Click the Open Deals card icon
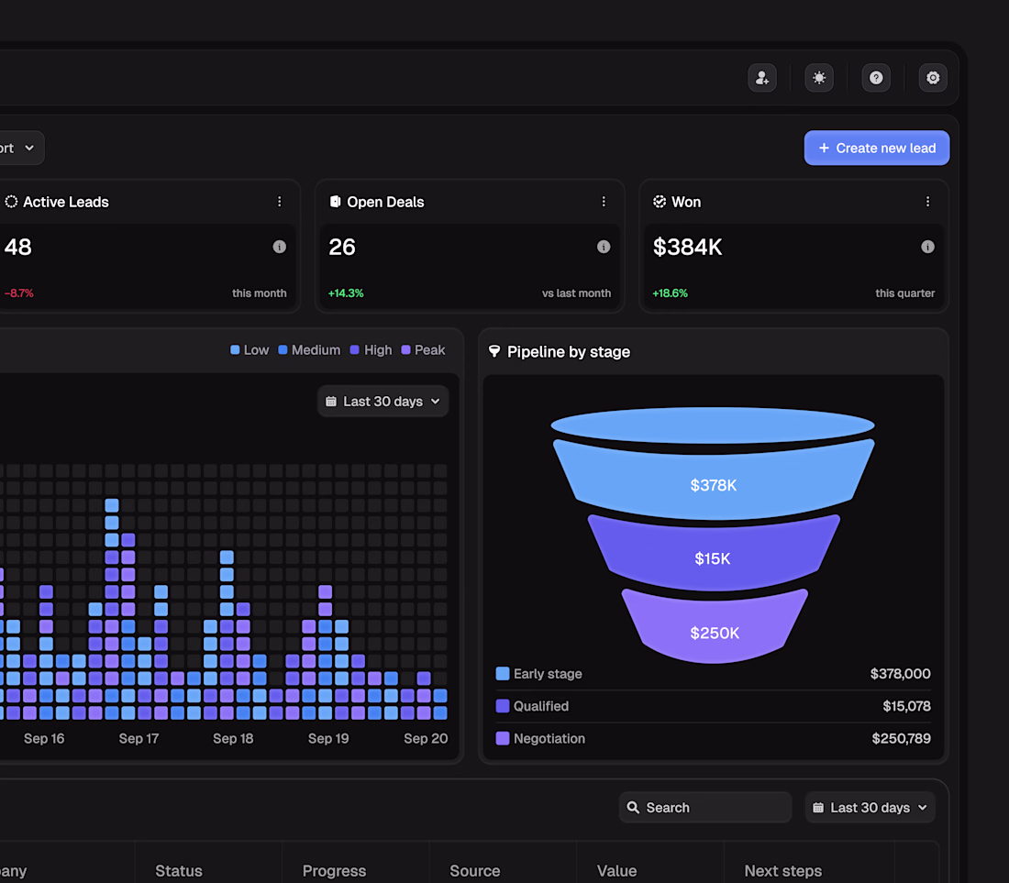 335,202
